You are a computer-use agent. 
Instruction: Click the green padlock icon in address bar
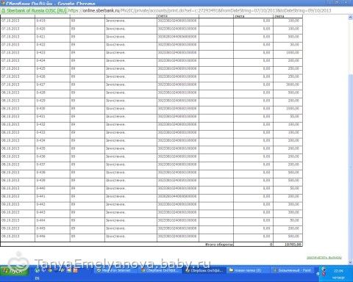click(x=3, y=11)
